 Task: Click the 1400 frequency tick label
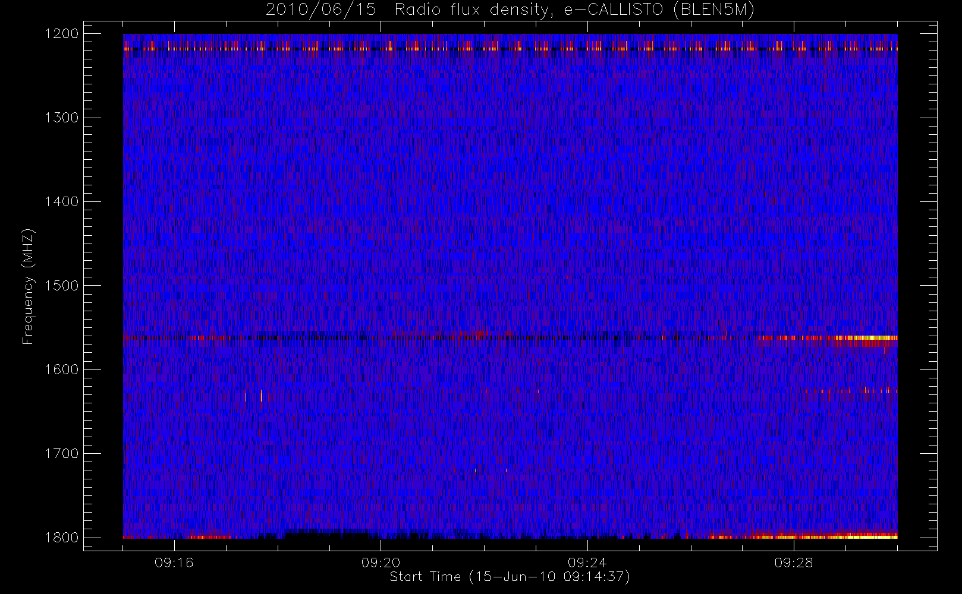62,201
